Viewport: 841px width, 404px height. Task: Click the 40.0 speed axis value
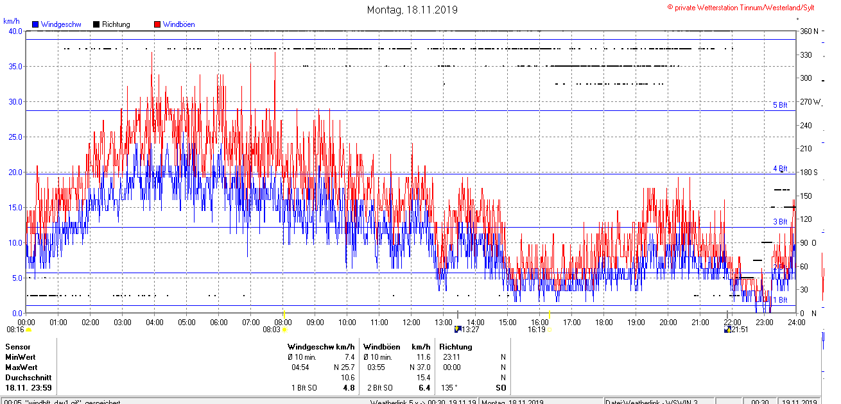click(14, 31)
